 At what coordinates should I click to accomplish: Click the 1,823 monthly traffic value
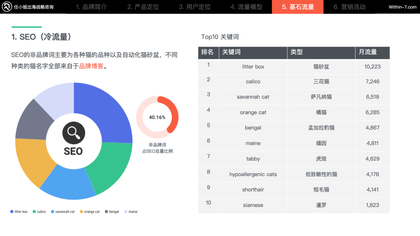(x=373, y=205)
